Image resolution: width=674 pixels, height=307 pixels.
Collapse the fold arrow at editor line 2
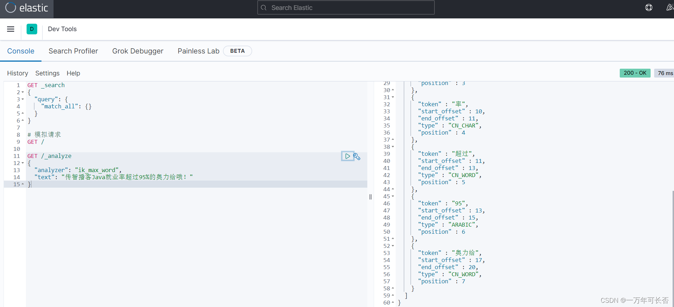point(23,92)
